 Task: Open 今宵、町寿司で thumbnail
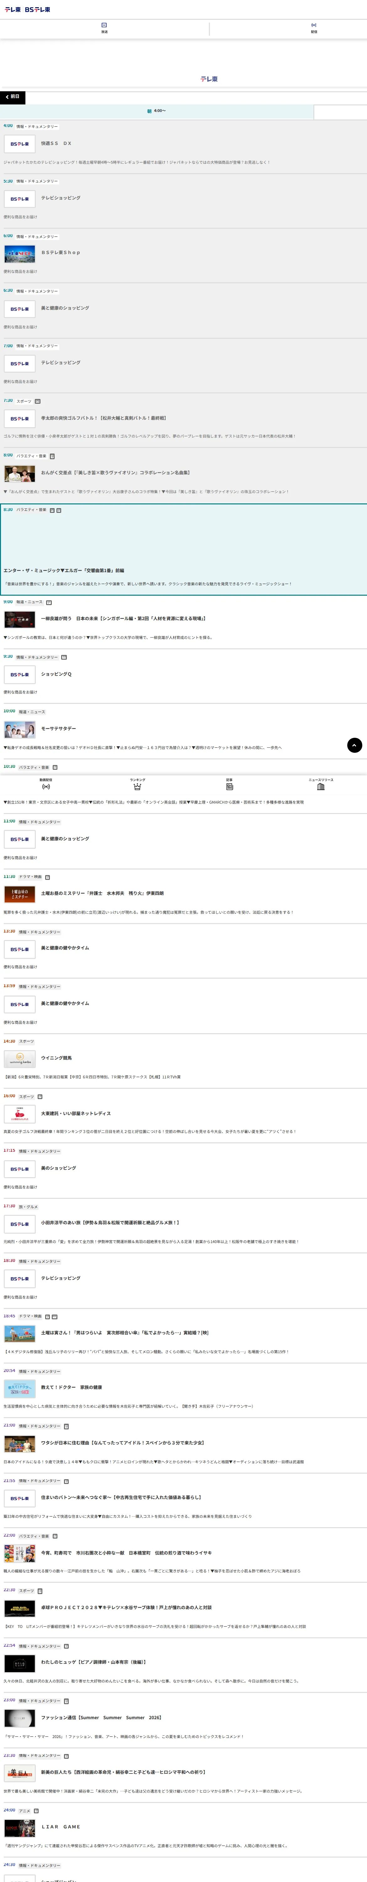point(20,1553)
